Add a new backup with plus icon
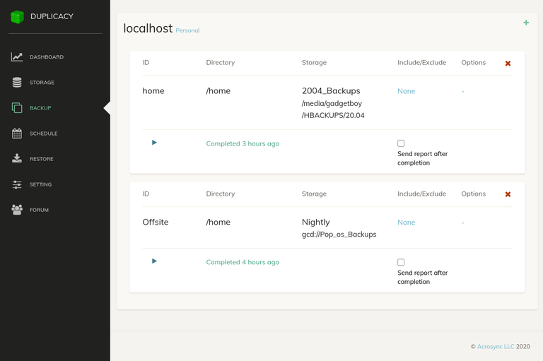This screenshot has height=361, width=543. click(526, 23)
